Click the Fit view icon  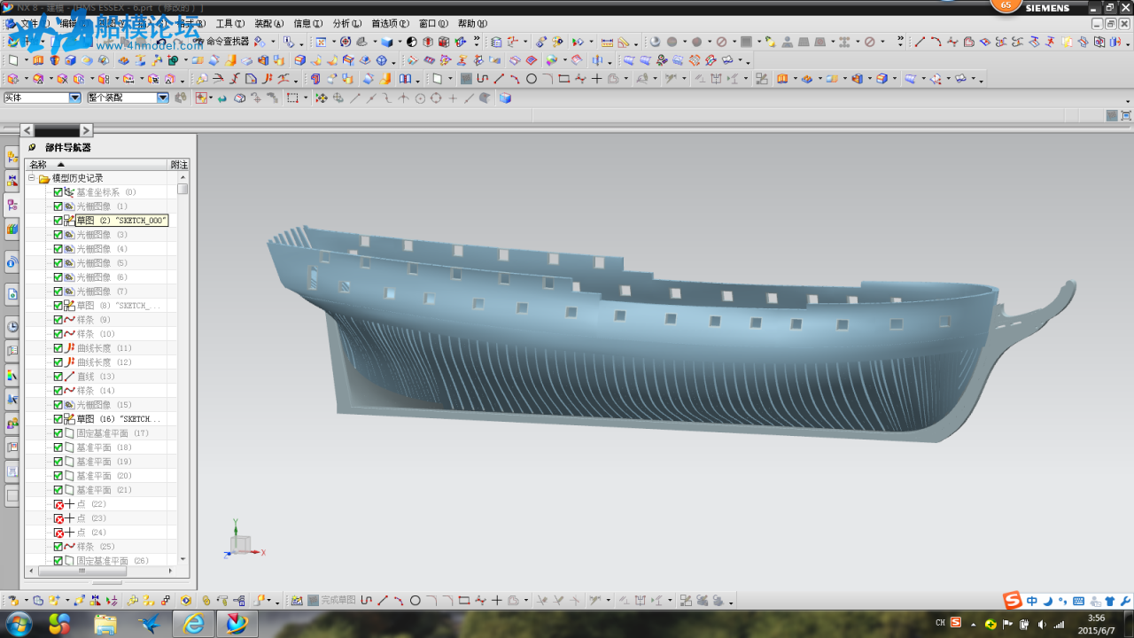pyautogui.click(x=321, y=42)
